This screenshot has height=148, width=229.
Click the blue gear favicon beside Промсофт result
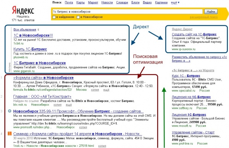pos(10,111)
